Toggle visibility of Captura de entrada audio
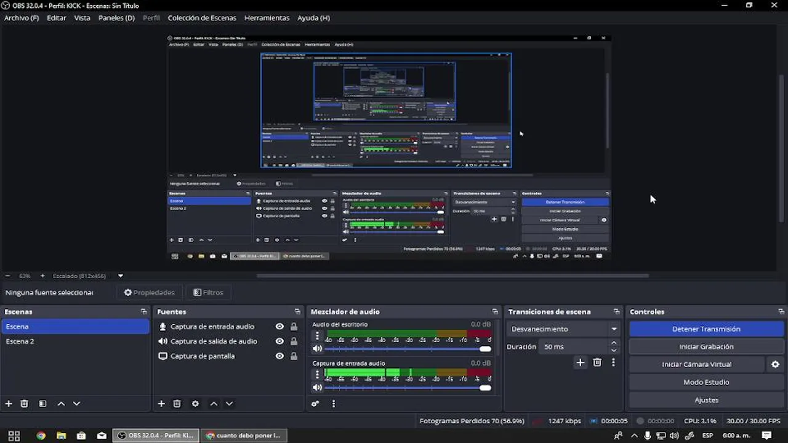 [279, 327]
